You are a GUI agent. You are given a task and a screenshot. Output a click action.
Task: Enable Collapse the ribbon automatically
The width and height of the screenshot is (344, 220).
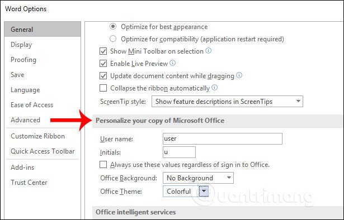103,88
